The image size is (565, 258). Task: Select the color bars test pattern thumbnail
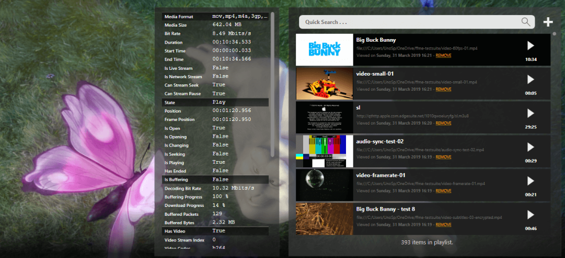324,151
